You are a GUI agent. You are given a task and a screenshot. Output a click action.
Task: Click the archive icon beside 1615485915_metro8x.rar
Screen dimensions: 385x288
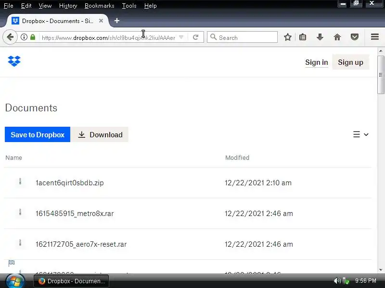[x=20, y=212]
